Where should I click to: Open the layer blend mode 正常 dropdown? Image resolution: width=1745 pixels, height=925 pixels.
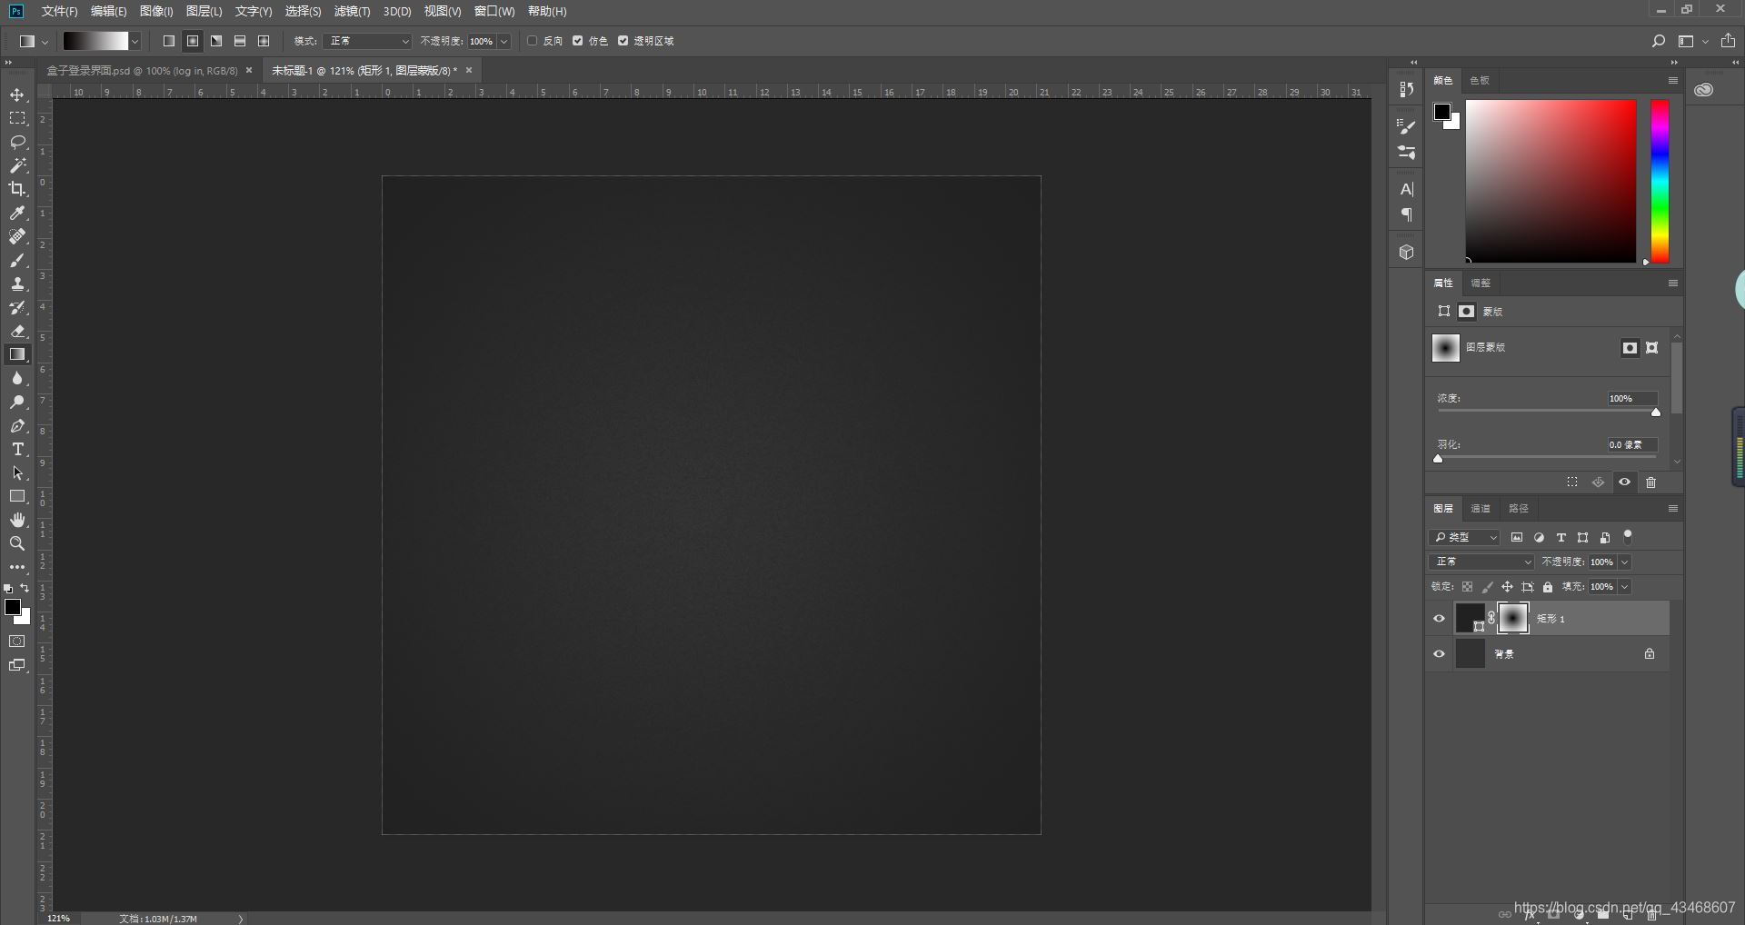(x=1481, y=562)
